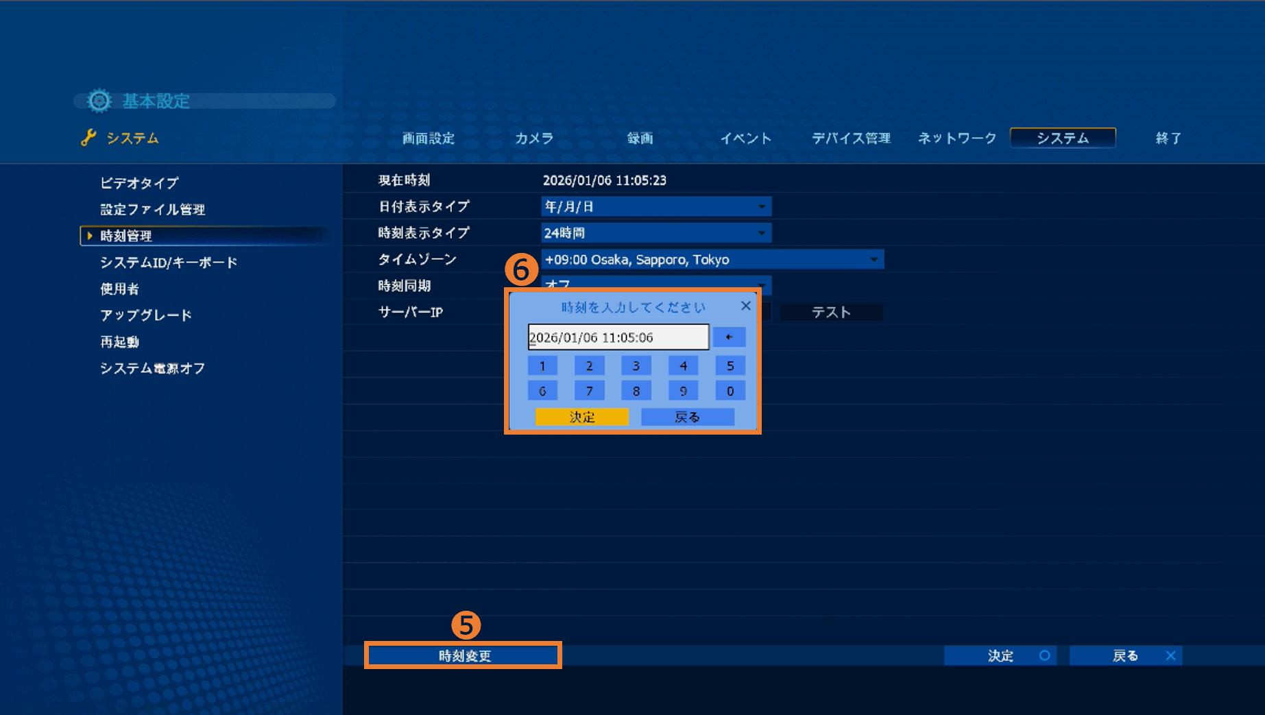Switch to the ネットワーク tab
The height and width of the screenshot is (715, 1265).
[956, 138]
